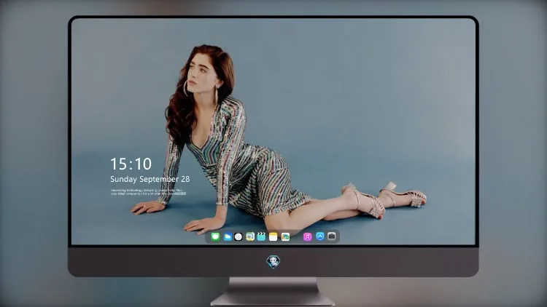Click the monitor stand below the screen
This screenshot has height=307, width=547.
tap(273, 292)
